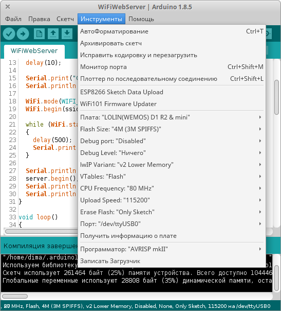Choose АвтоФорматирование from the menu
The image size is (281, 311).
click(172, 31)
